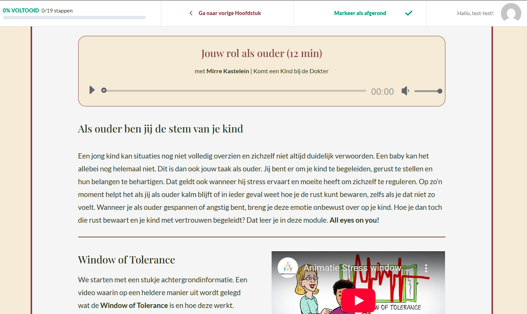
Task: Click the greeting Hallo, test-test!
Action: tap(475, 13)
